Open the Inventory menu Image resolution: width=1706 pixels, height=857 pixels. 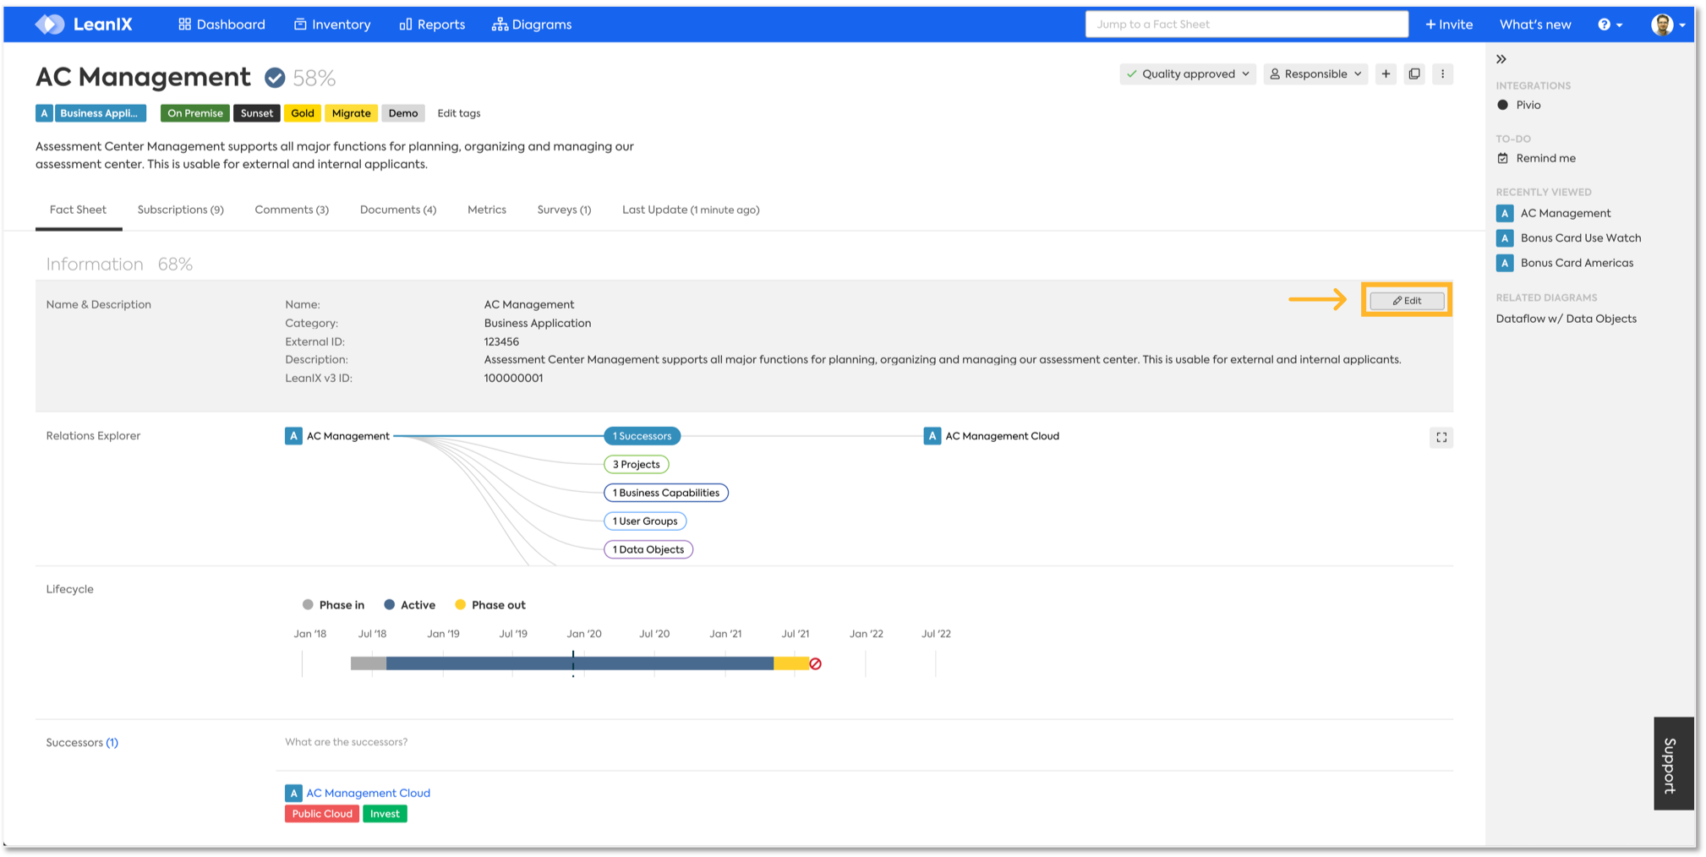tap(332, 25)
